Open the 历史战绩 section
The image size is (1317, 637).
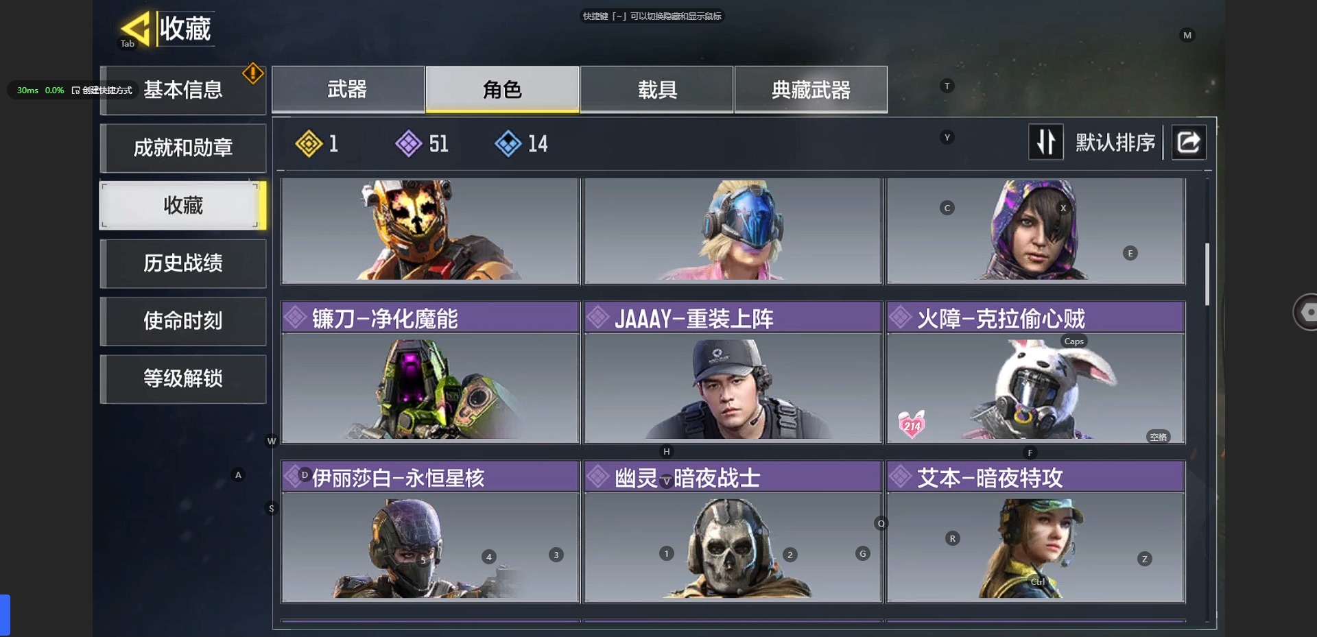pyautogui.click(x=183, y=263)
